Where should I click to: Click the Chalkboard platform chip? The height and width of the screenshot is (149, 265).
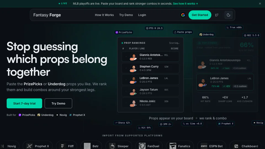(x=245, y=146)
